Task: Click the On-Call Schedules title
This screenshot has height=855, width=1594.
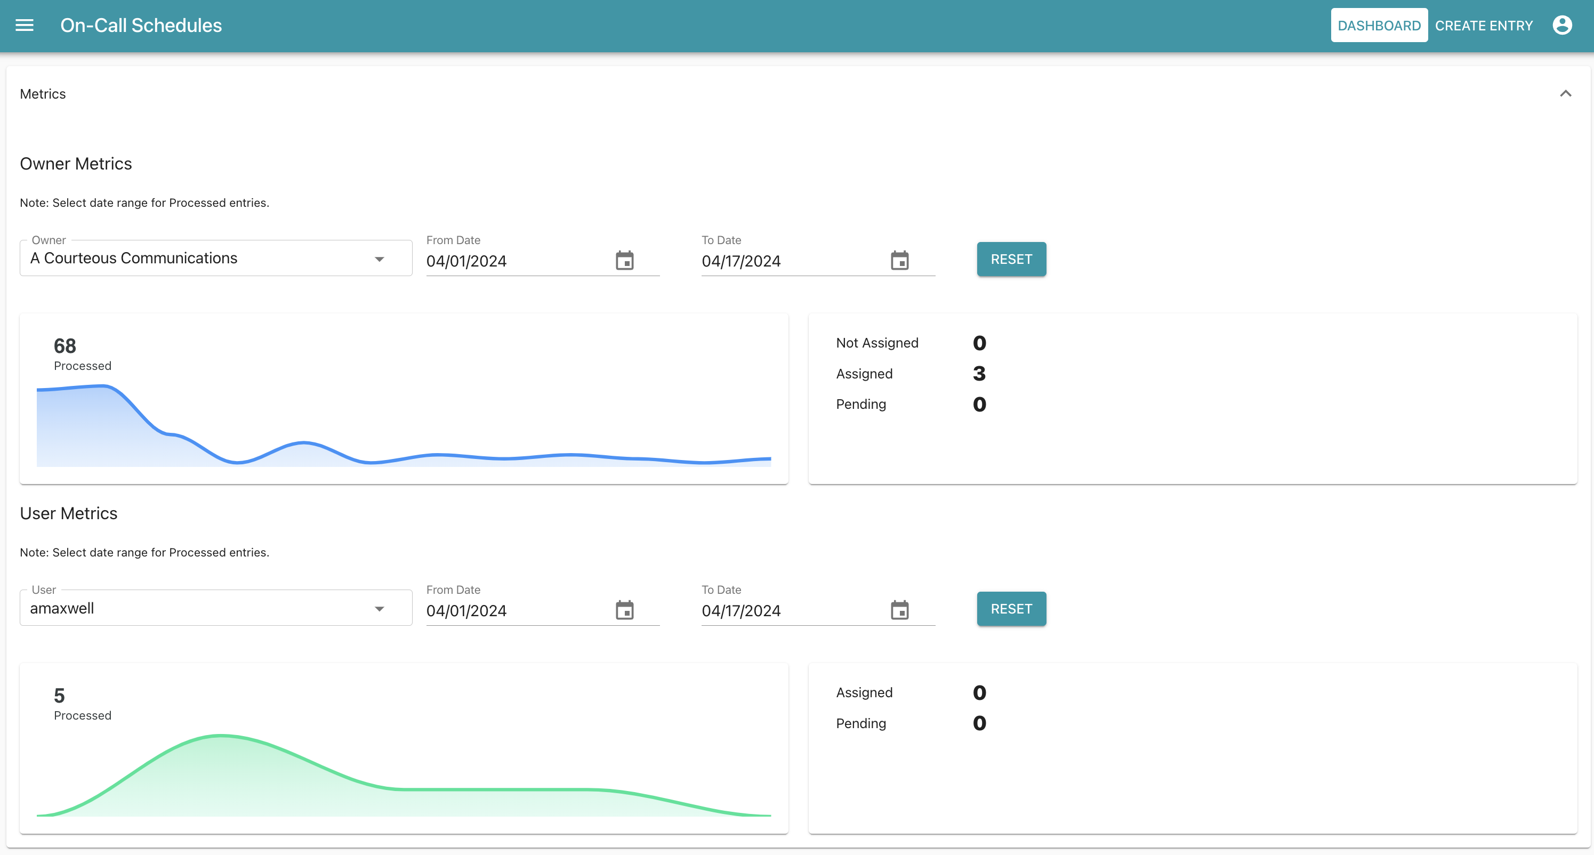Action: (140, 26)
